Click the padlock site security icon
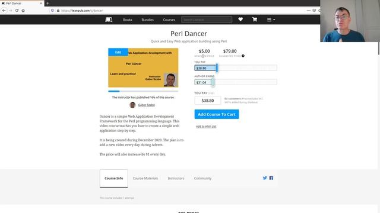This screenshot has width=380, height=213. [58, 11]
